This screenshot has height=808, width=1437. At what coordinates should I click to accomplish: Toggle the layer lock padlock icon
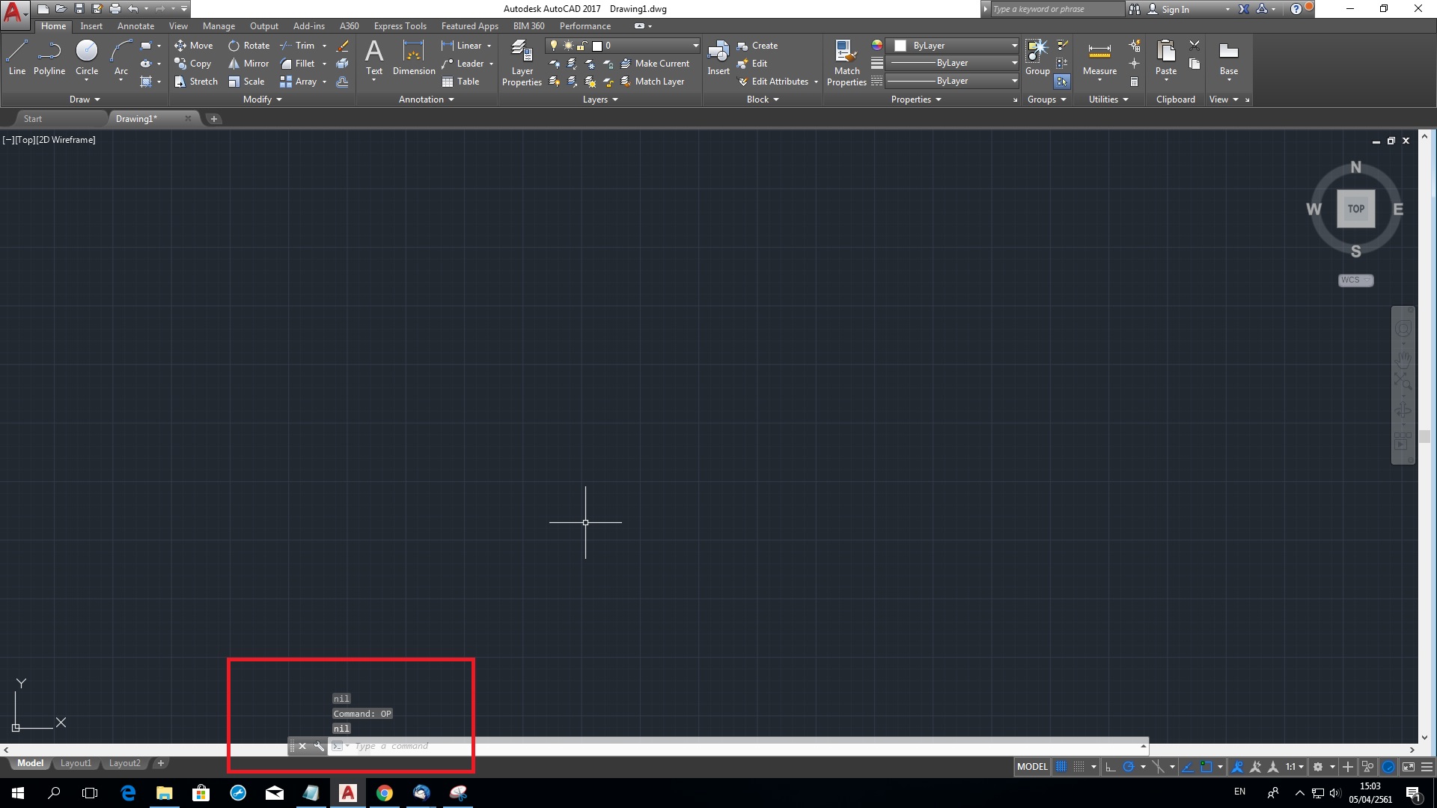pos(582,46)
